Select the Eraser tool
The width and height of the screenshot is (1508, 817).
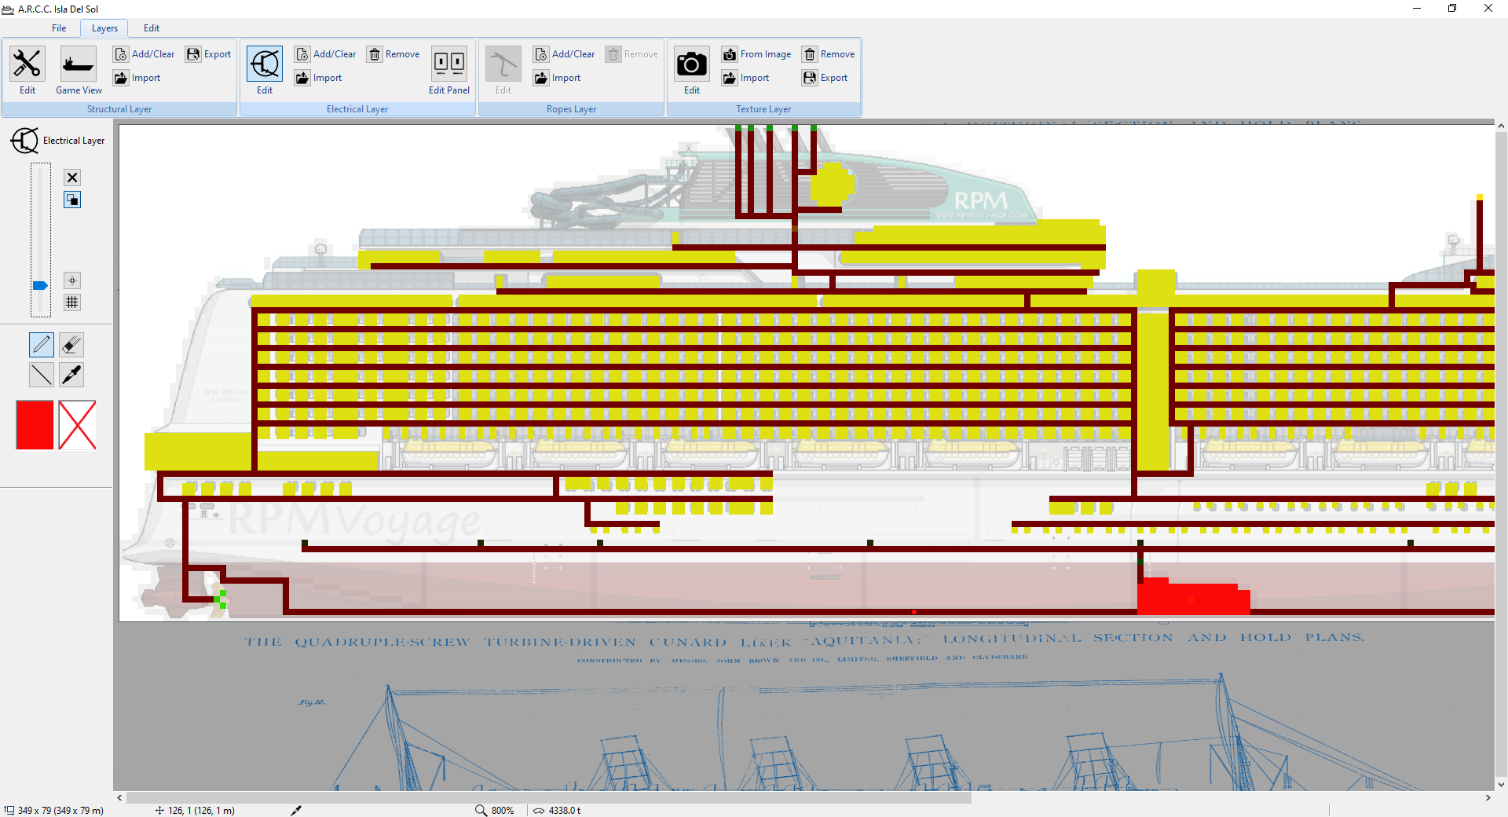point(71,345)
